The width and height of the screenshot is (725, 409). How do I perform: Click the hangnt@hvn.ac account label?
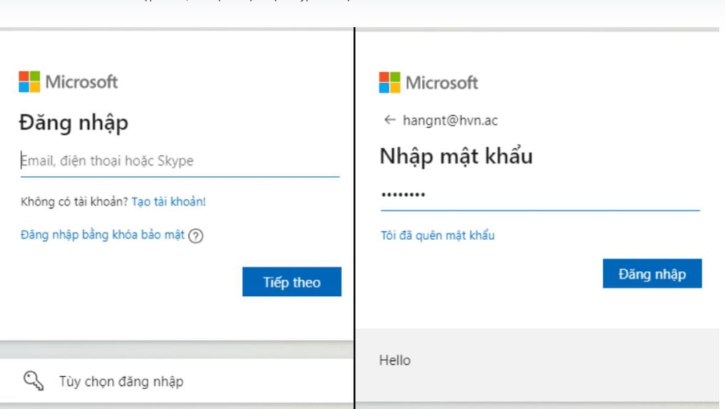(450, 121)
